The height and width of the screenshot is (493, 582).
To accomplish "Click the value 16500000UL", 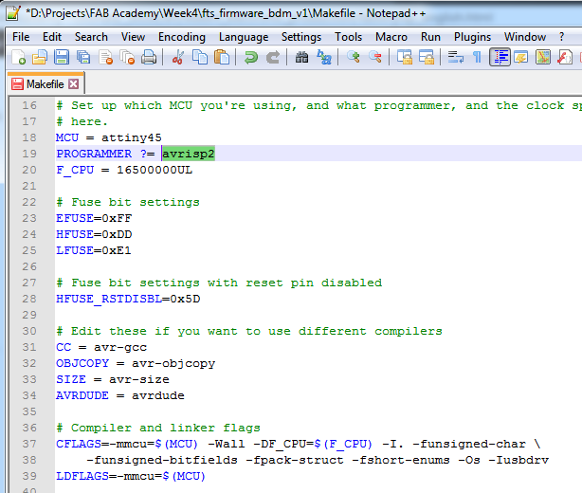I will (x=155, y=170).
